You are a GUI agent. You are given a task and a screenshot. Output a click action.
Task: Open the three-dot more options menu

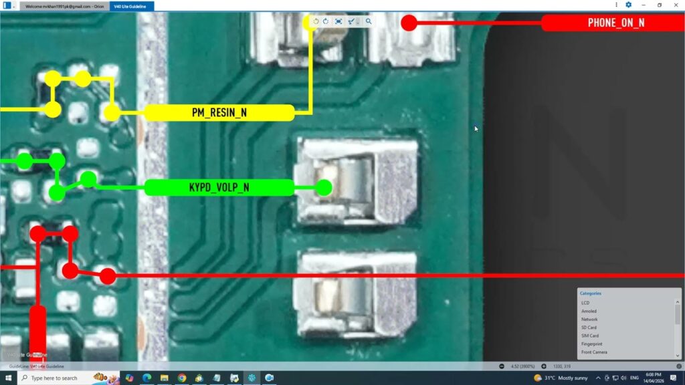(x=617, y=5)
